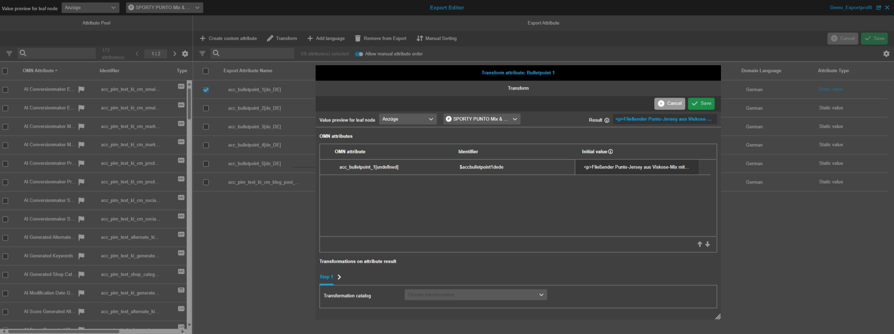The image size is (894, 334).
Task: Click the info icon next to Result
Action: 607,120
